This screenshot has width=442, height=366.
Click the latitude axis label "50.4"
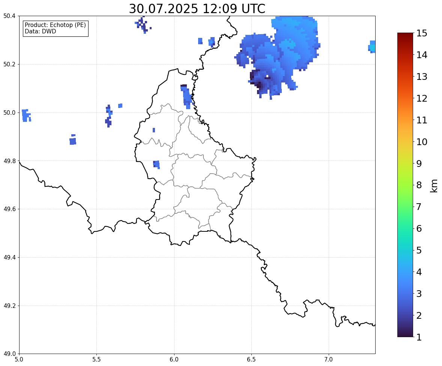tap(9, 16)
